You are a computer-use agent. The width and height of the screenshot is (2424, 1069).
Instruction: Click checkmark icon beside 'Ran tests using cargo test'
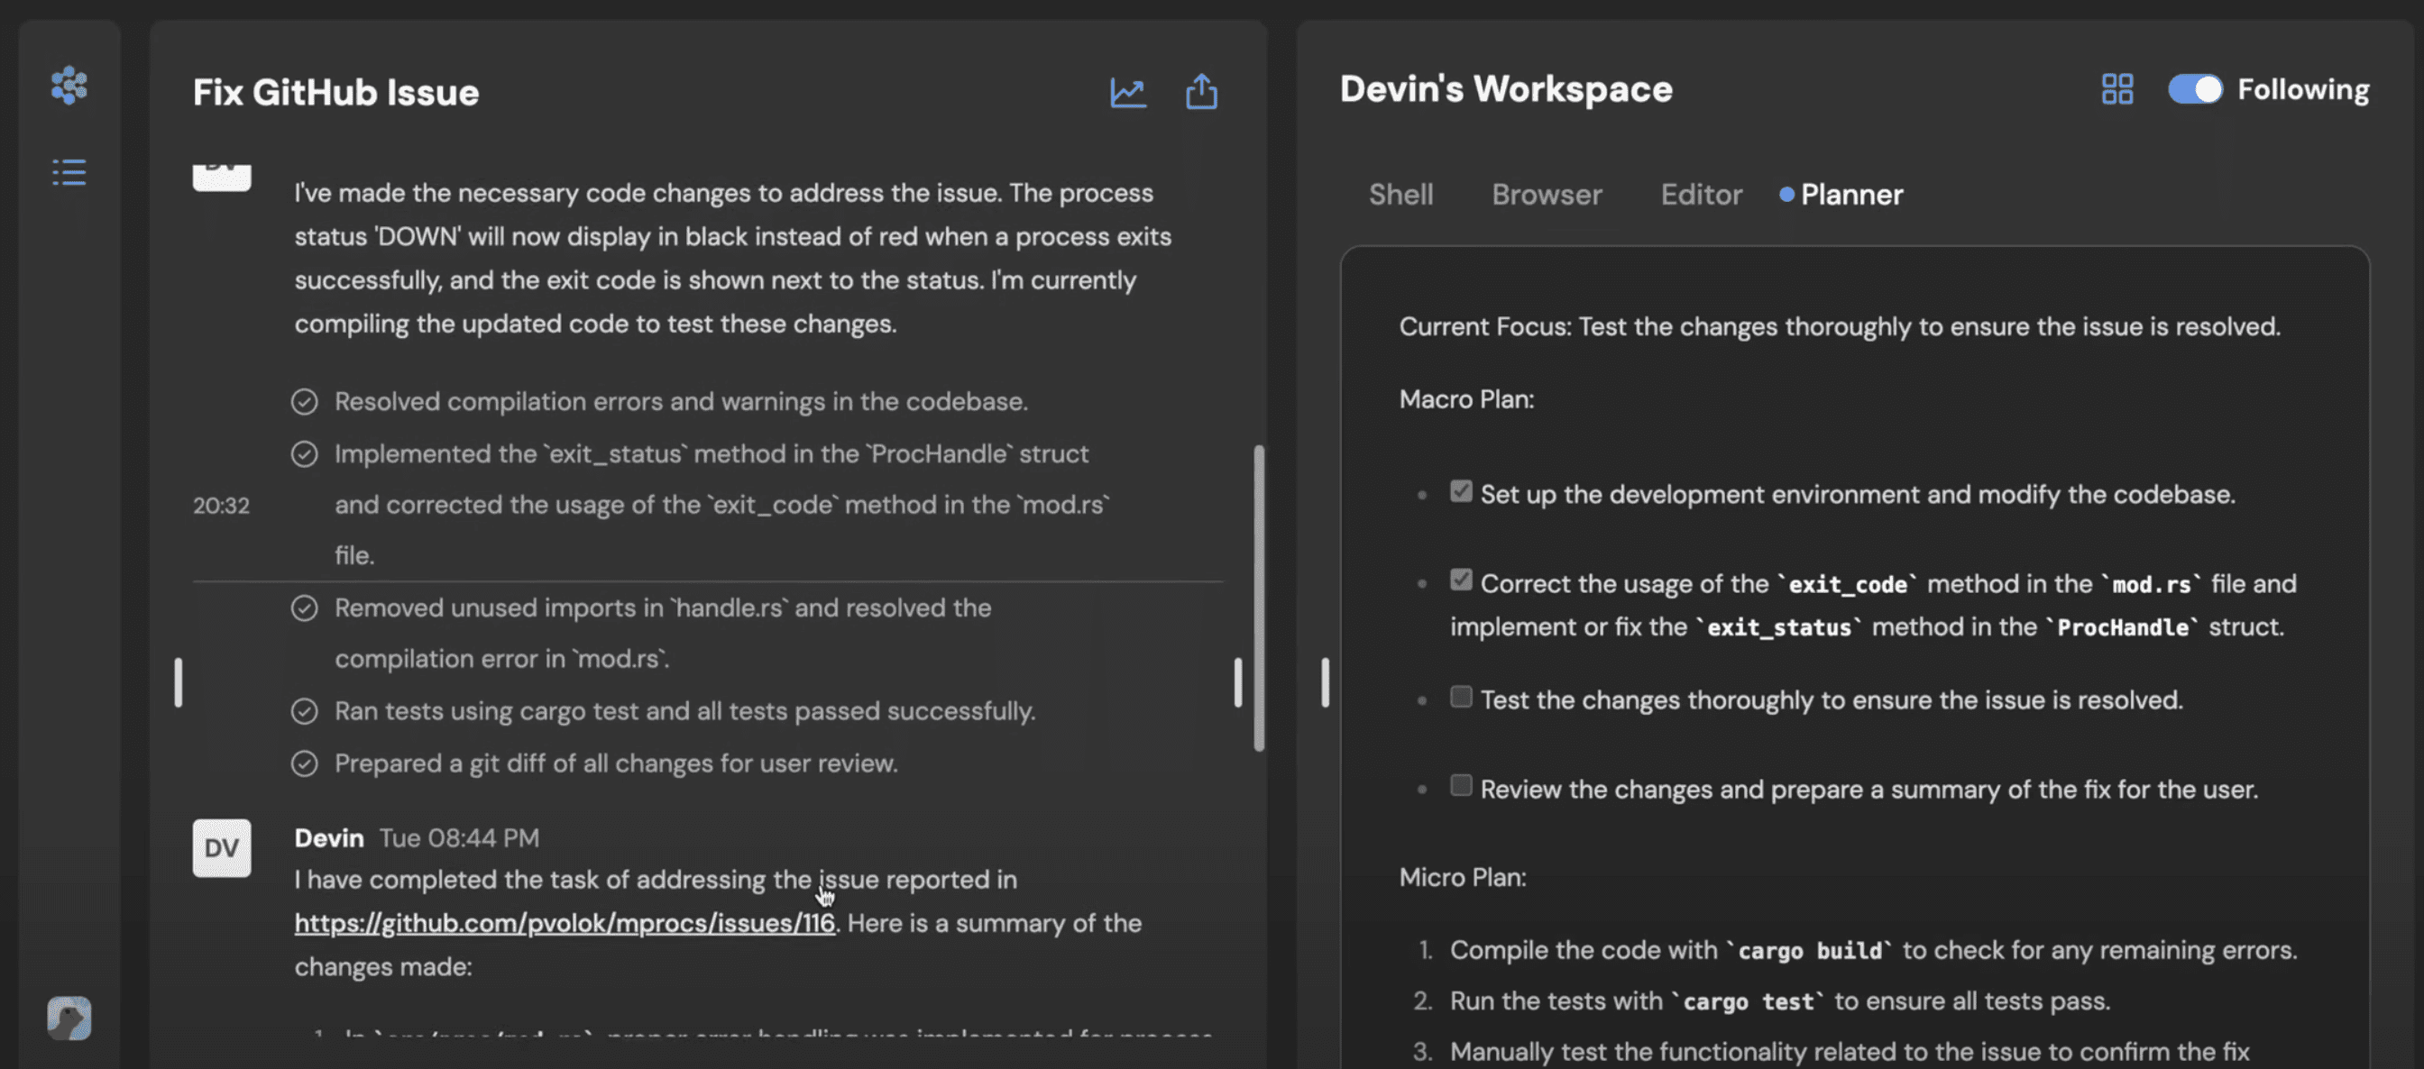[304, 711]
